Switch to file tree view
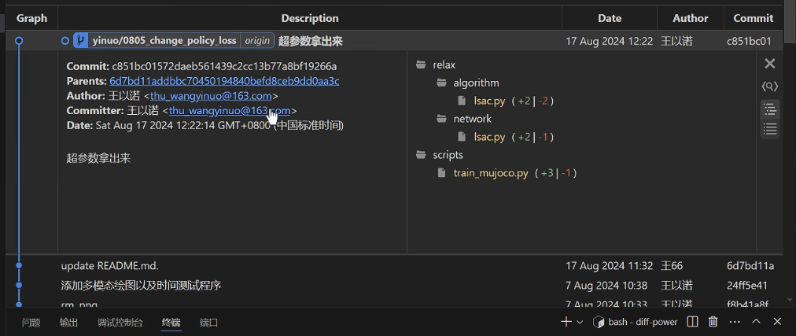 pos(770,109)
